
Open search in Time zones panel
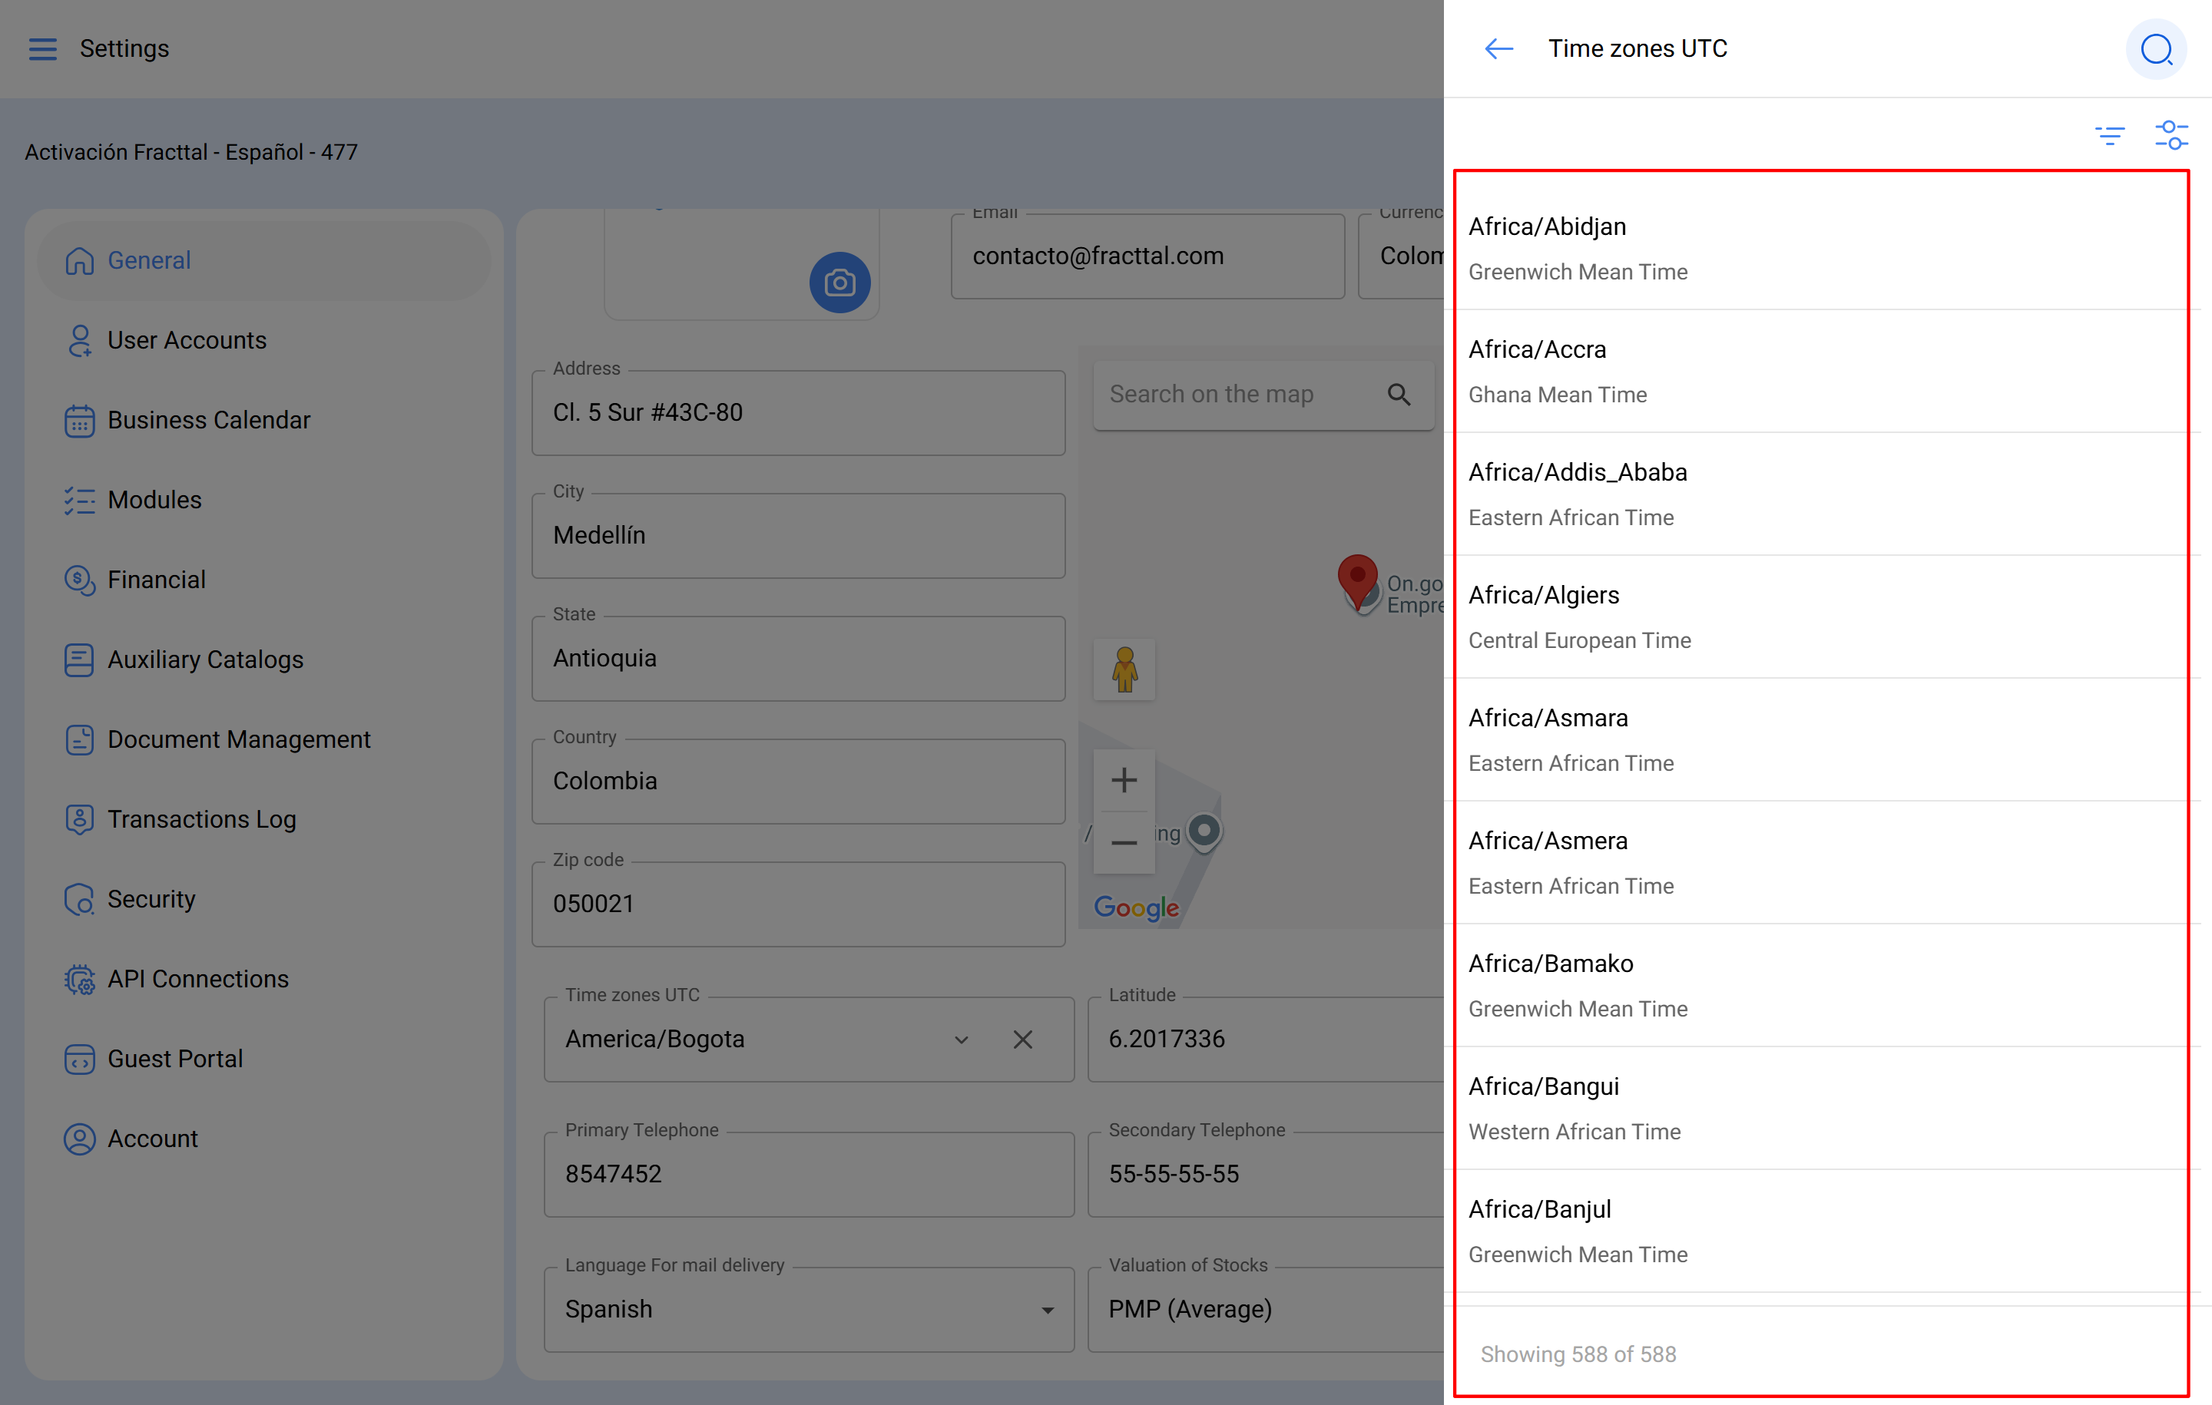[2155, 48]
